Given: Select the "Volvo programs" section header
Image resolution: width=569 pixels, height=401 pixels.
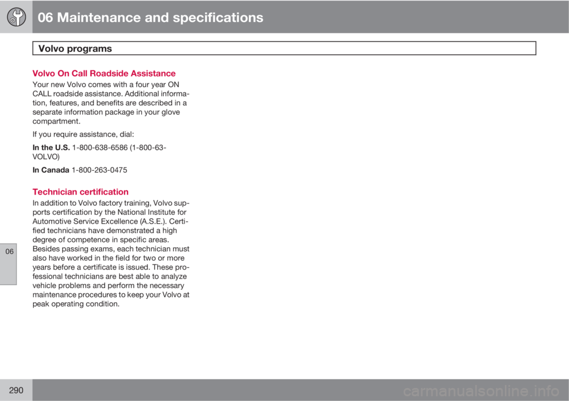Looking at the screenshot, I should coord(284,48).
